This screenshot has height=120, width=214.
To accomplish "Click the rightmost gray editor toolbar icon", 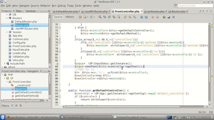I will [173, 17].
